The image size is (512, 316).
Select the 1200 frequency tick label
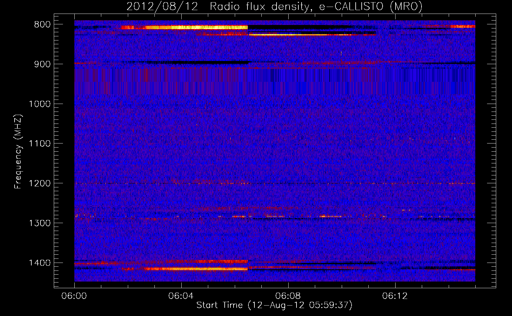coord(40,183)
